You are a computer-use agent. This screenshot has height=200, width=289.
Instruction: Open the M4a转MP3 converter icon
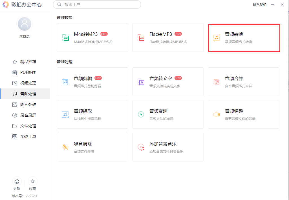65,37
